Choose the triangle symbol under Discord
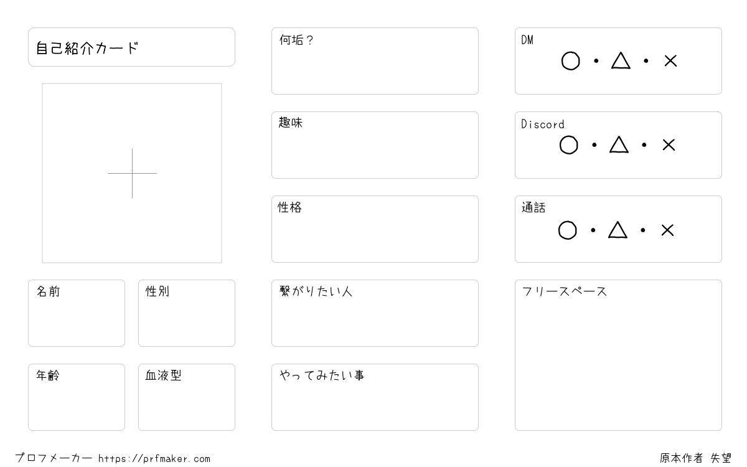747x467 pixels. [x=619, y=144]
